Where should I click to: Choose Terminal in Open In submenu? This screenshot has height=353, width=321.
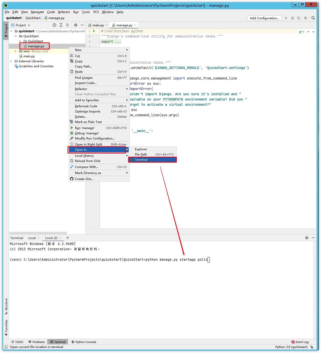coord(152,160)
